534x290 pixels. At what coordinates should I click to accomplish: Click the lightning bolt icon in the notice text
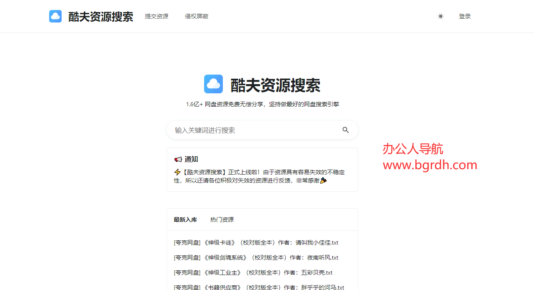coord(177,172)
